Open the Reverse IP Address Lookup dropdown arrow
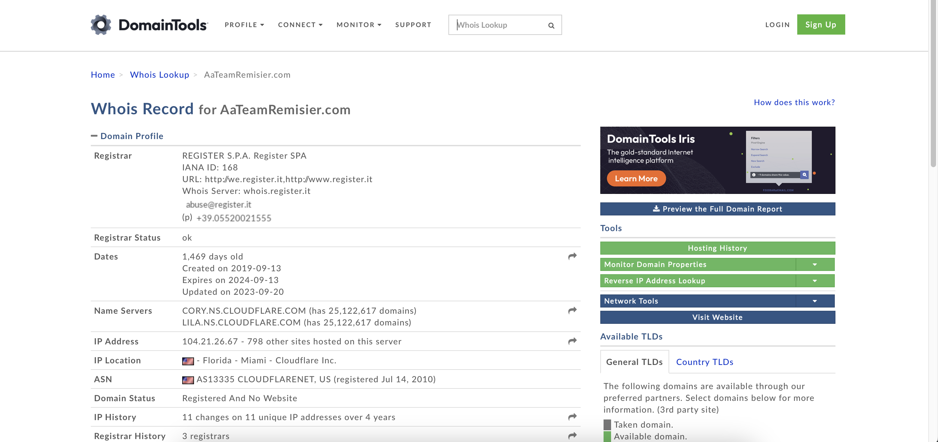This screenshot has height=442, width=938. point(815,281)
